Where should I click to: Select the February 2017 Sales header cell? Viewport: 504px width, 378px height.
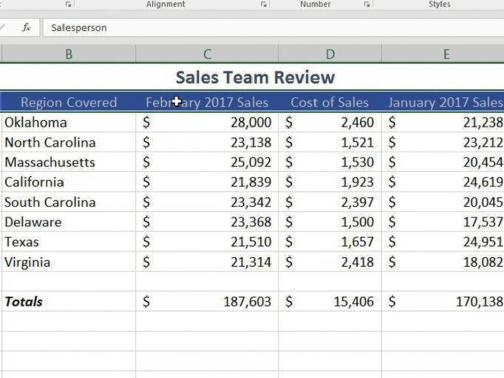tap(207, 102)
